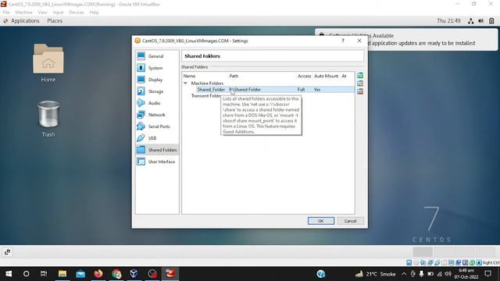The image size is (500, 281).
Task: Click the blue help icon on the taskbar
Action: point(321,274)
